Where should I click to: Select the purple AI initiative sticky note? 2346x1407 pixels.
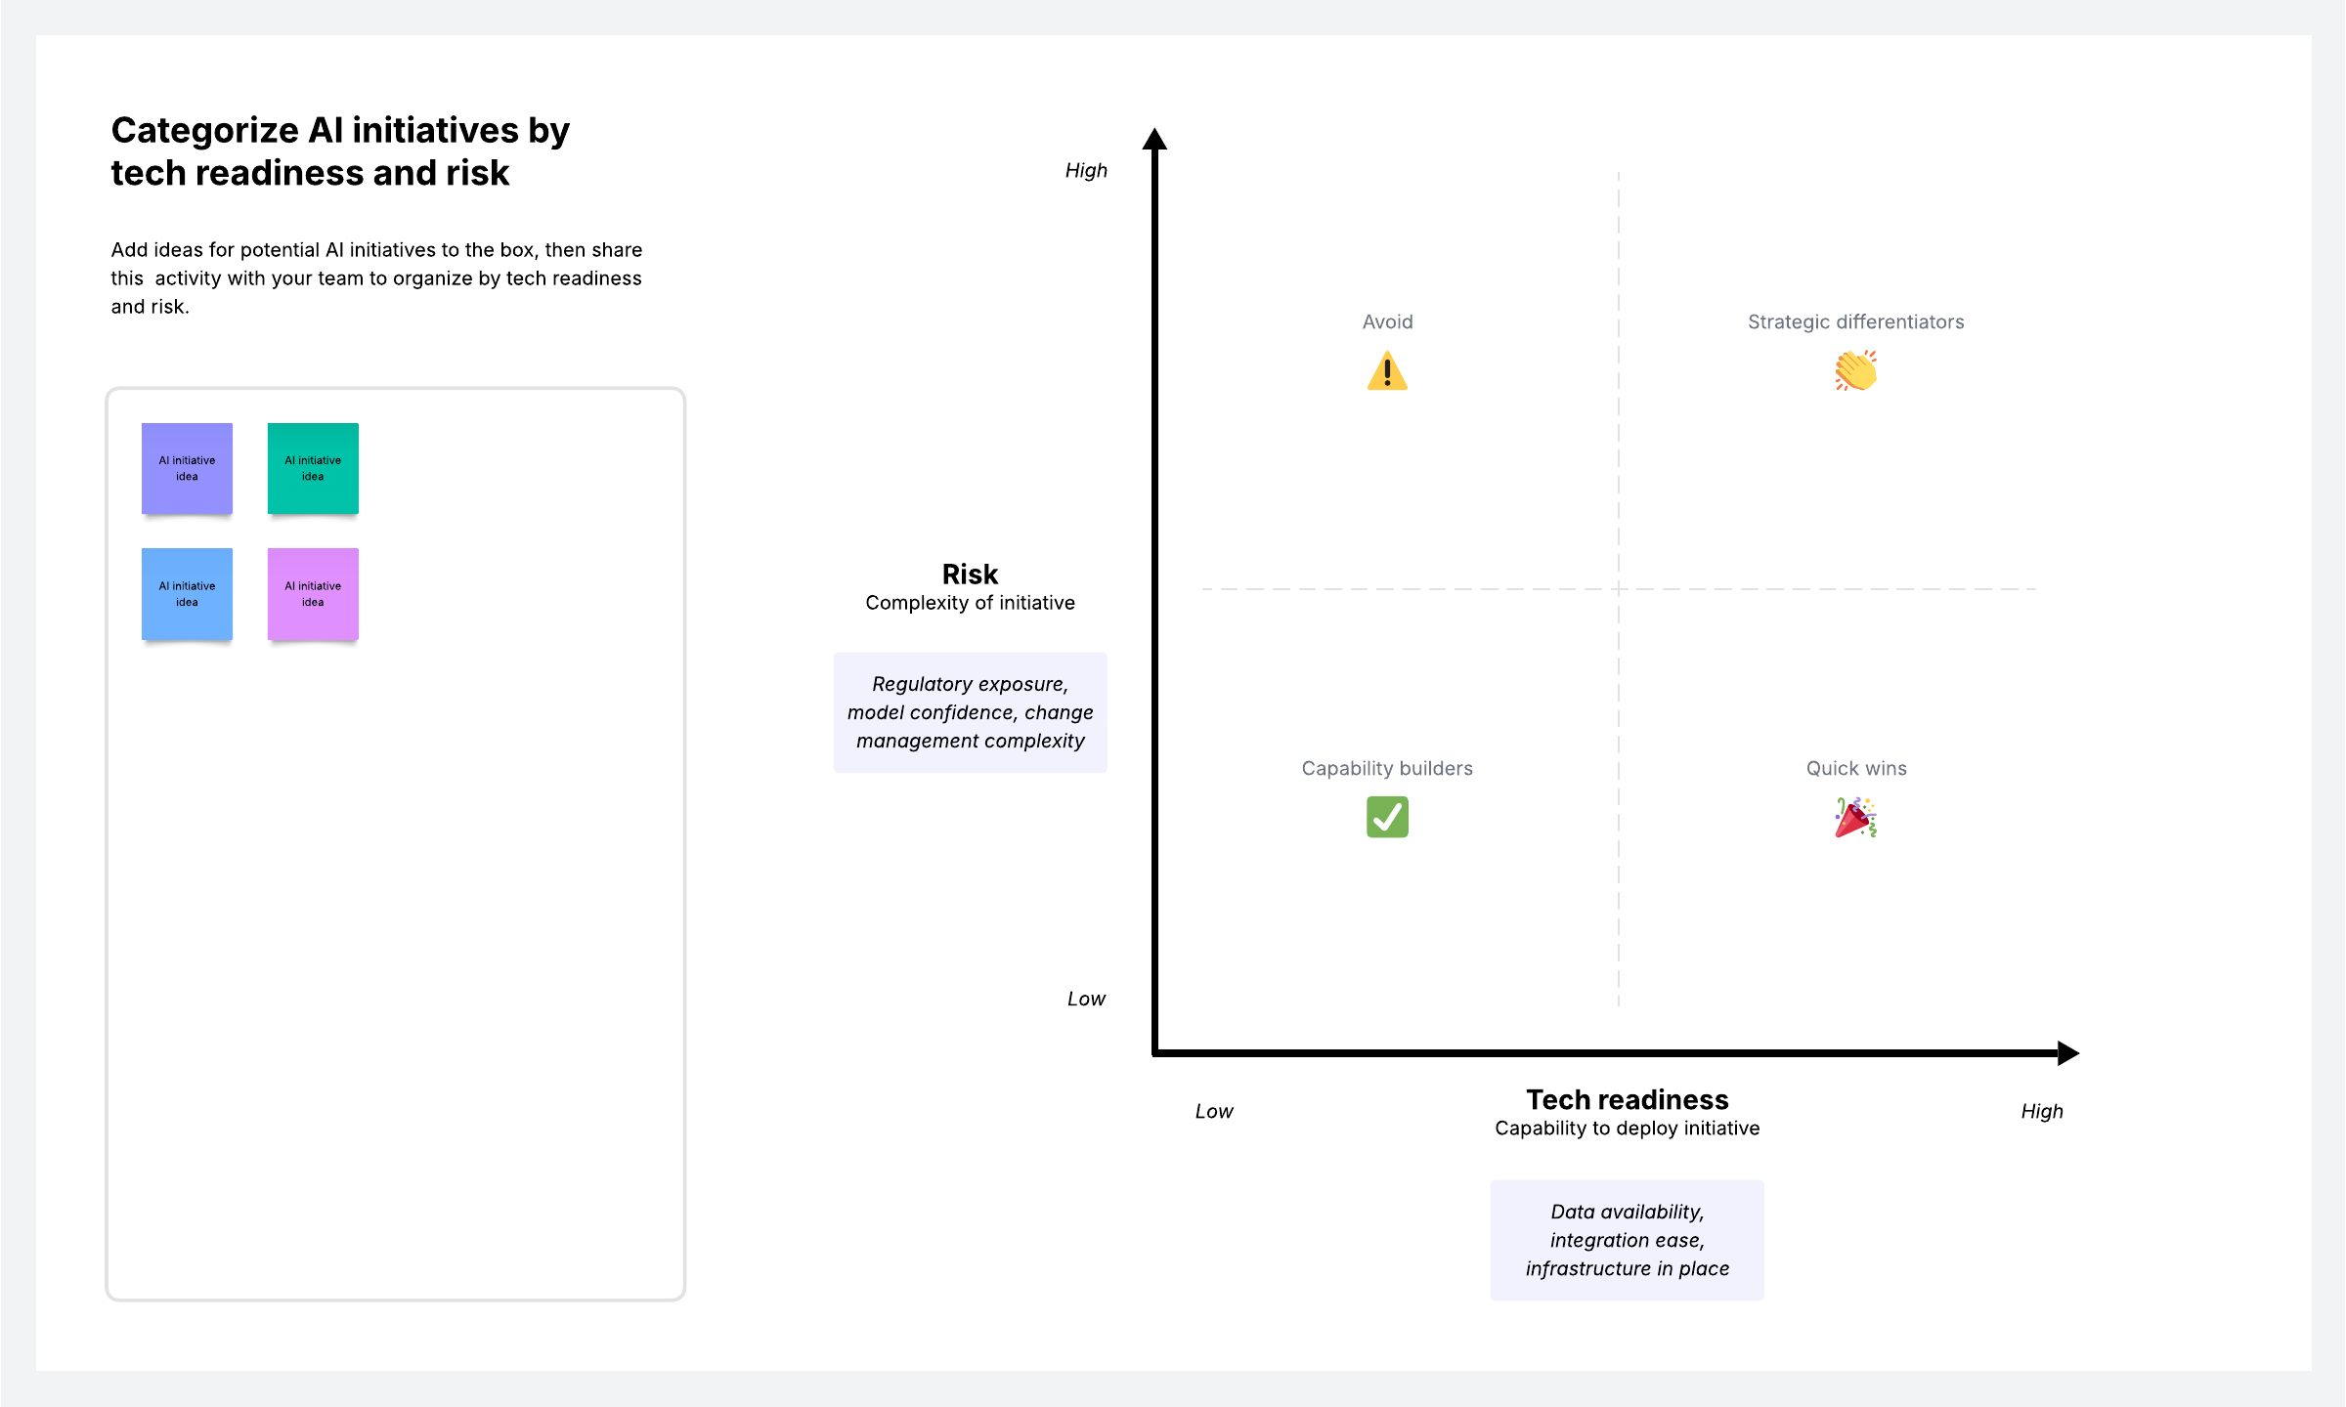(187, 468)
